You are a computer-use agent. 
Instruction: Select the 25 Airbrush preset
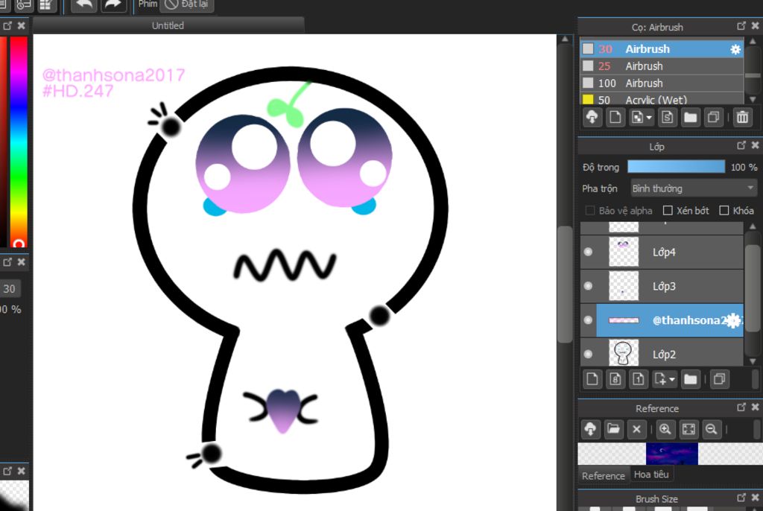coord(662,66)
